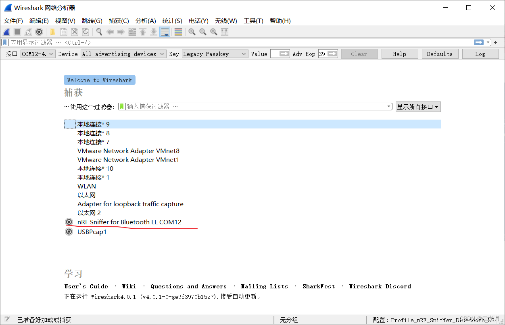Click the colorize packet list icon

(x=178, y=32)
